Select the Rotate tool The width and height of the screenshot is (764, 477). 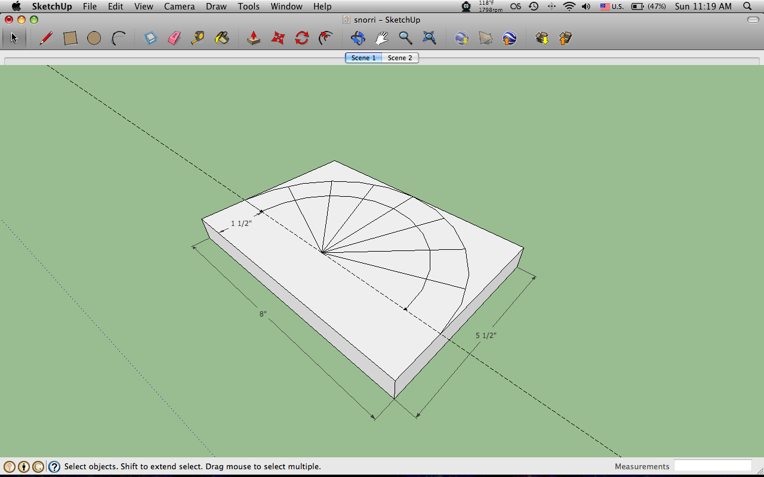pyautogui.click(x=302, y=38)
